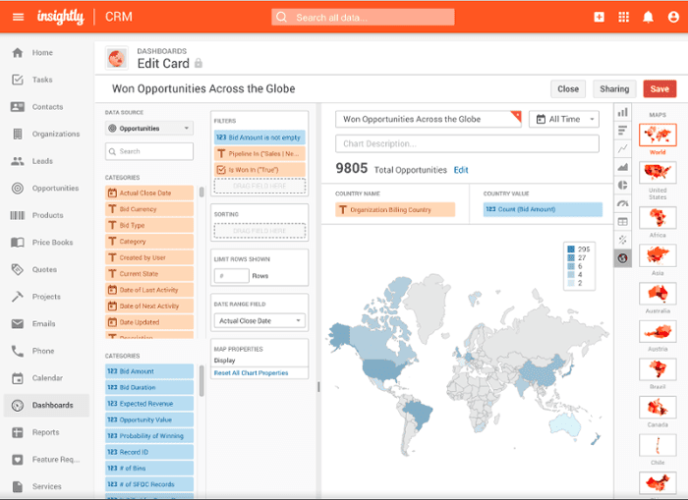Click the search all data field
The image size is (688, 500).
coord(363,18)
